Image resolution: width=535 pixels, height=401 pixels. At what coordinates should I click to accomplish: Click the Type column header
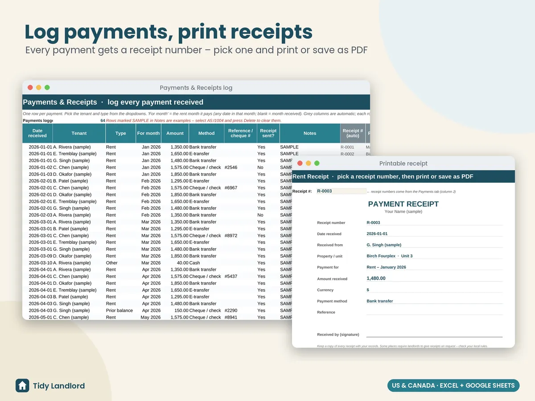tap(121, 133)
